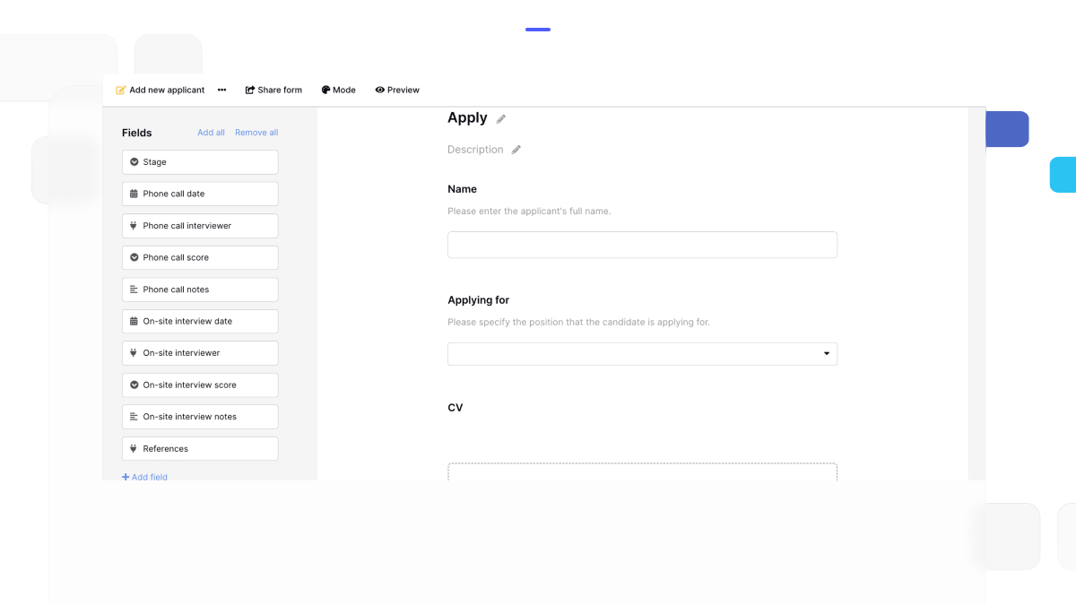The image size is (1076, 605).
Task: Select the Phone call notes field
Action: pyautogui.click(x=200, y=290)
